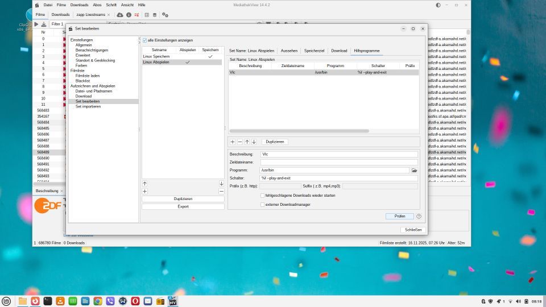
Task: Remove the helper program with minus icon
Action: [239, 142]
